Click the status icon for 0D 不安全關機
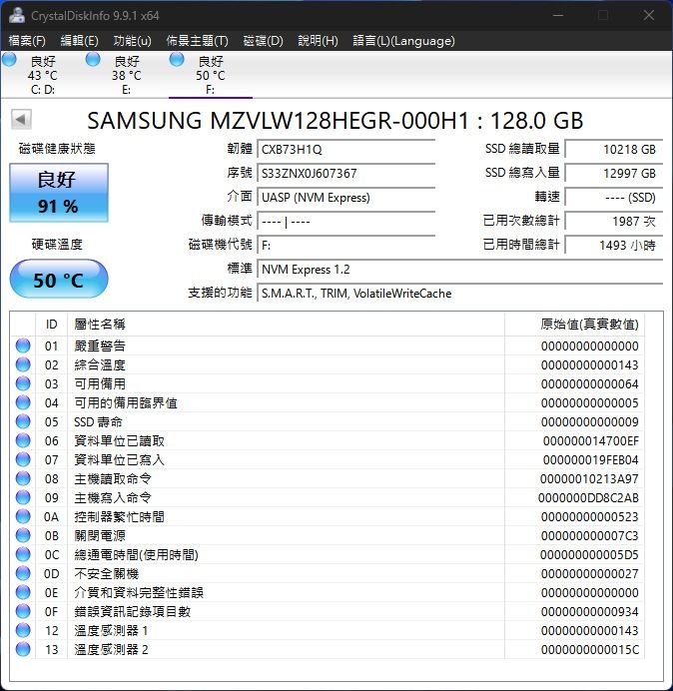673x691 pixels. tap(23, 573)
